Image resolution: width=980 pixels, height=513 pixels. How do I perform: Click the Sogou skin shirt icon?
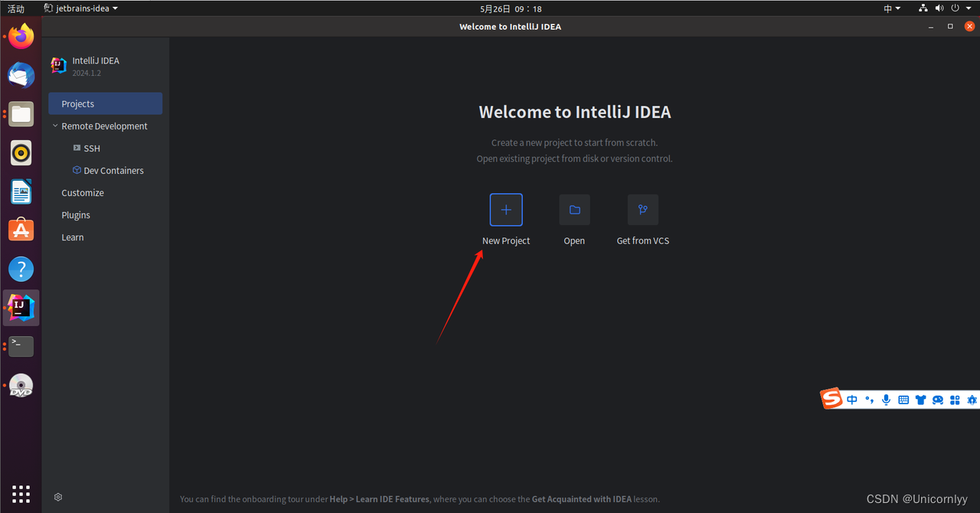(x=920, y=400)
